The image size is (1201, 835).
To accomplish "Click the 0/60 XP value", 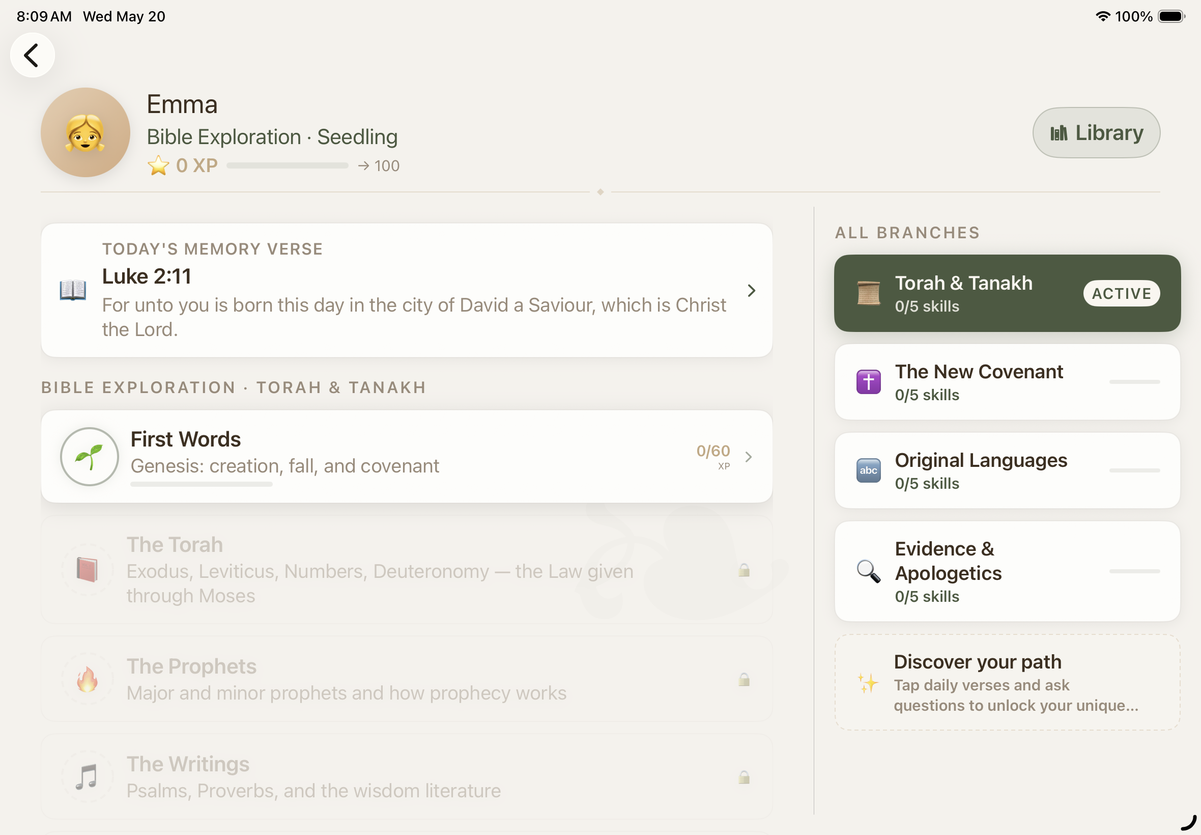I will point(713,451).
